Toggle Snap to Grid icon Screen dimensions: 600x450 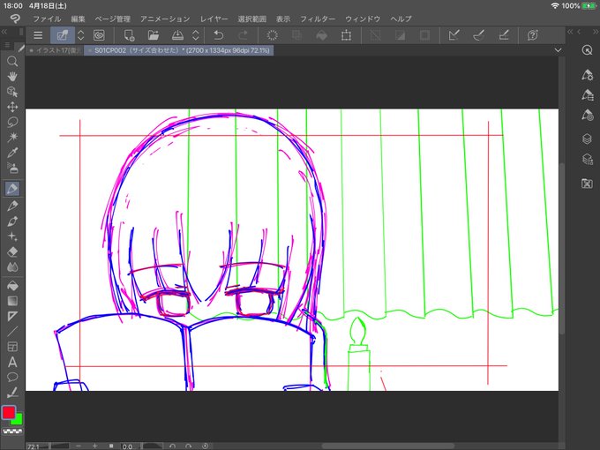(x=503, y=35)
